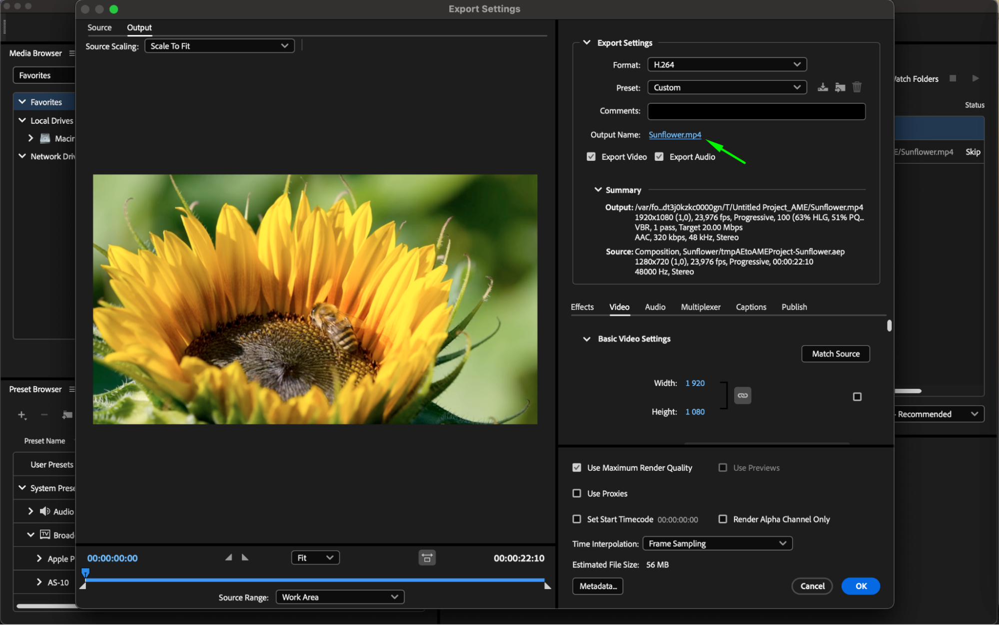Viewport: 999px width, 625px height.
Task: Click the aspect ratio correction icon
Action: point(427,558)
